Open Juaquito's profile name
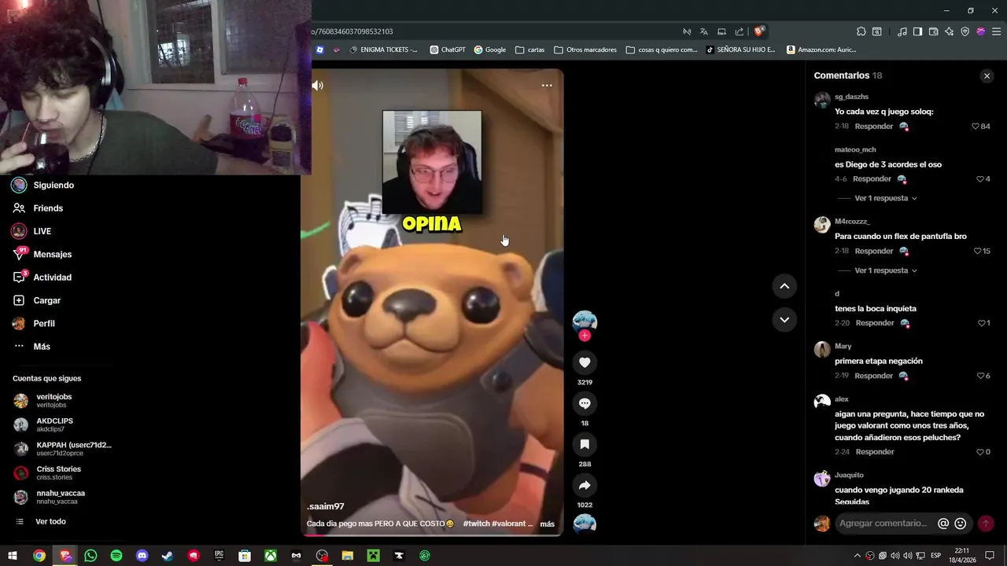 pos(849,475)
